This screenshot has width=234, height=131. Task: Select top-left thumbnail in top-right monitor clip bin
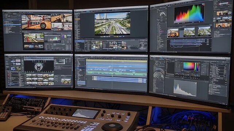click(x=219, y=13)
